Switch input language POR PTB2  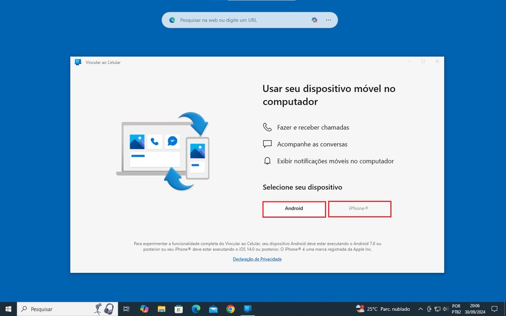click(x=456, y=309)
